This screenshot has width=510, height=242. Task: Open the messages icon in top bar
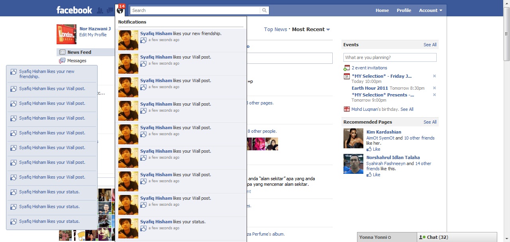pyautogui.click(x=110, y=10)
